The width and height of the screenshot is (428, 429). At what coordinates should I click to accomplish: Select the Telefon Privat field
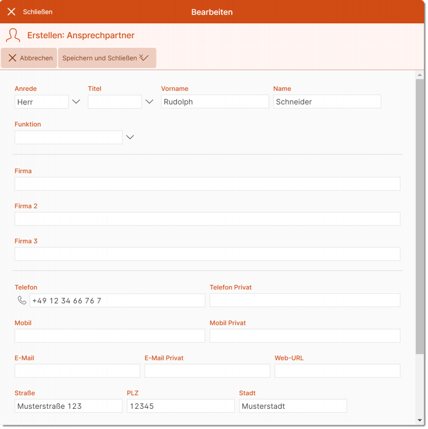pyautogui.click(x=304, y=301)
